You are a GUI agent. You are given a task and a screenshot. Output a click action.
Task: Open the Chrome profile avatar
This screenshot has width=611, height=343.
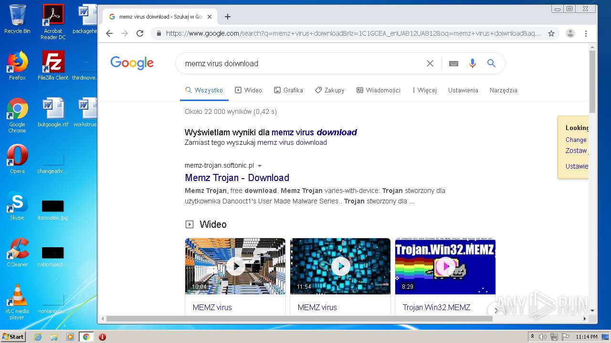(x=570, y=33)
